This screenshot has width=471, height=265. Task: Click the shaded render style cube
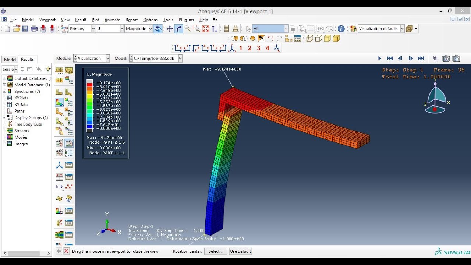tap(336, 38)
